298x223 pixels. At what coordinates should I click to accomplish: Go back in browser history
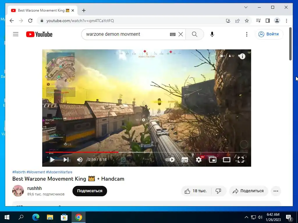[x=12, y=21]
